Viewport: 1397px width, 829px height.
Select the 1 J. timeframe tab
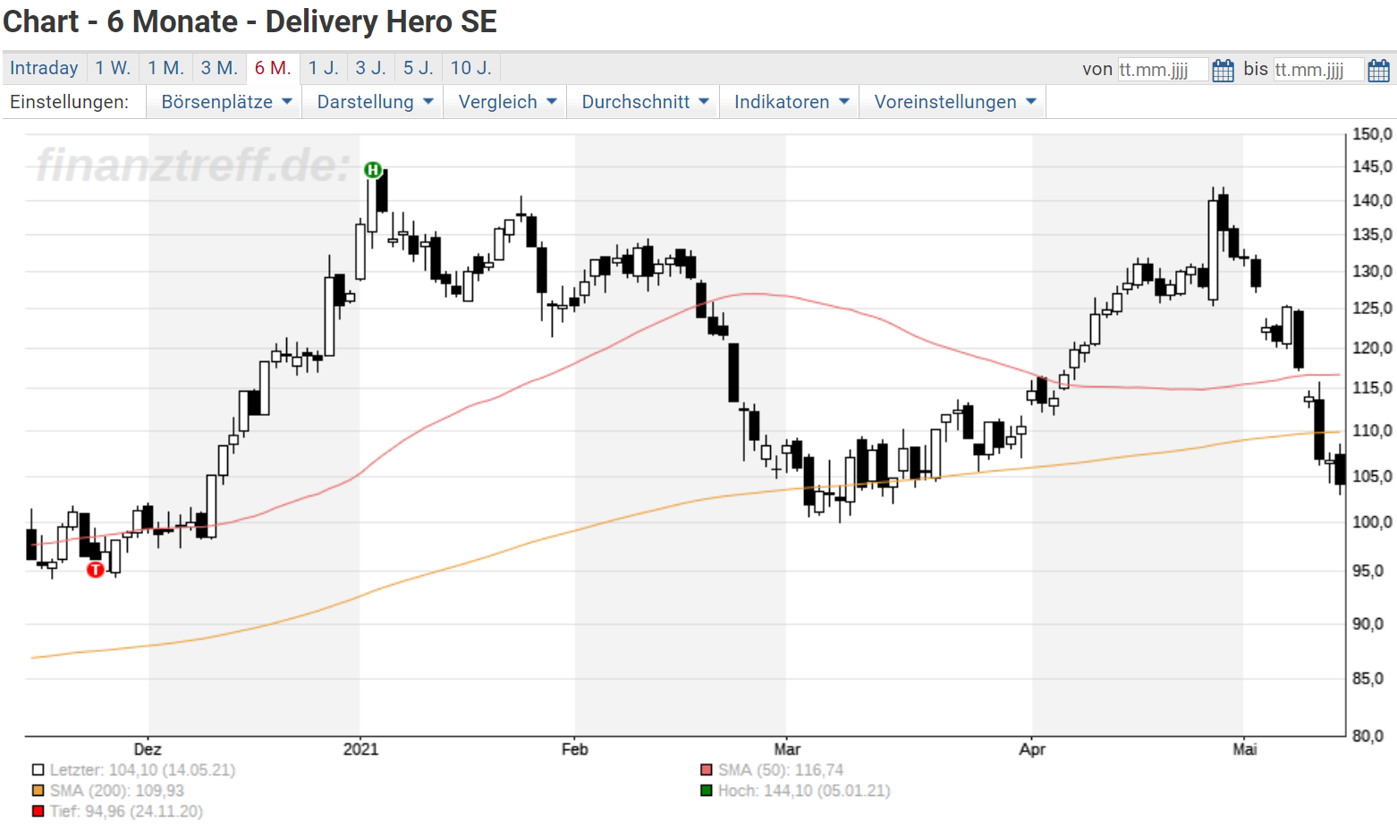tap(323, 68)
